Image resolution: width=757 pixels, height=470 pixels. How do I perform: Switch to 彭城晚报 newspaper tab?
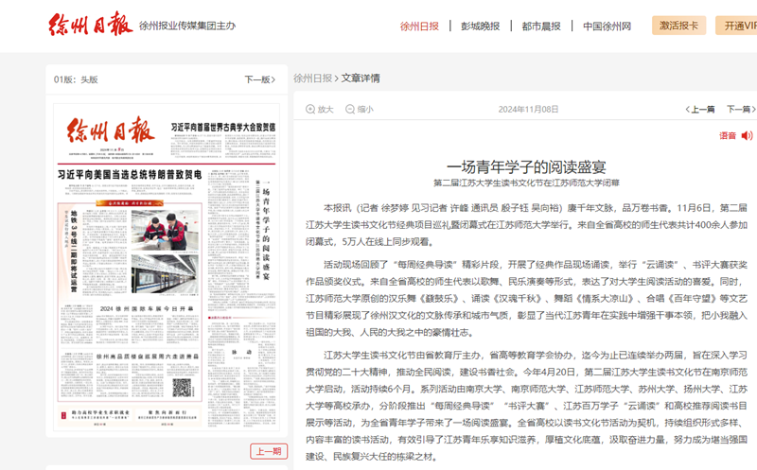tap(480, 26)
